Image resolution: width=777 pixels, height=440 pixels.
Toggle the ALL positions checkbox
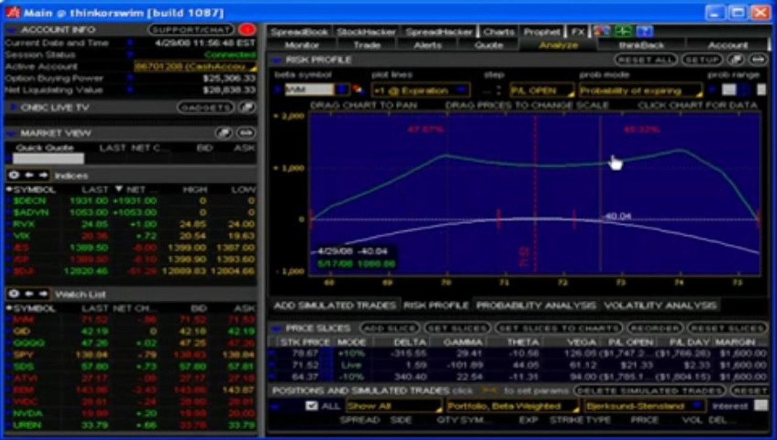click(x=311, y=406)
